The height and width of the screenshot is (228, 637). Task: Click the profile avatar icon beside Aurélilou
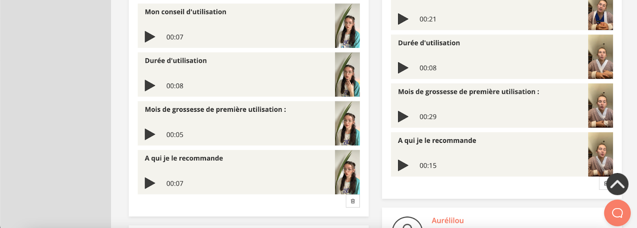pyautogui.click(x=407, y=224)
